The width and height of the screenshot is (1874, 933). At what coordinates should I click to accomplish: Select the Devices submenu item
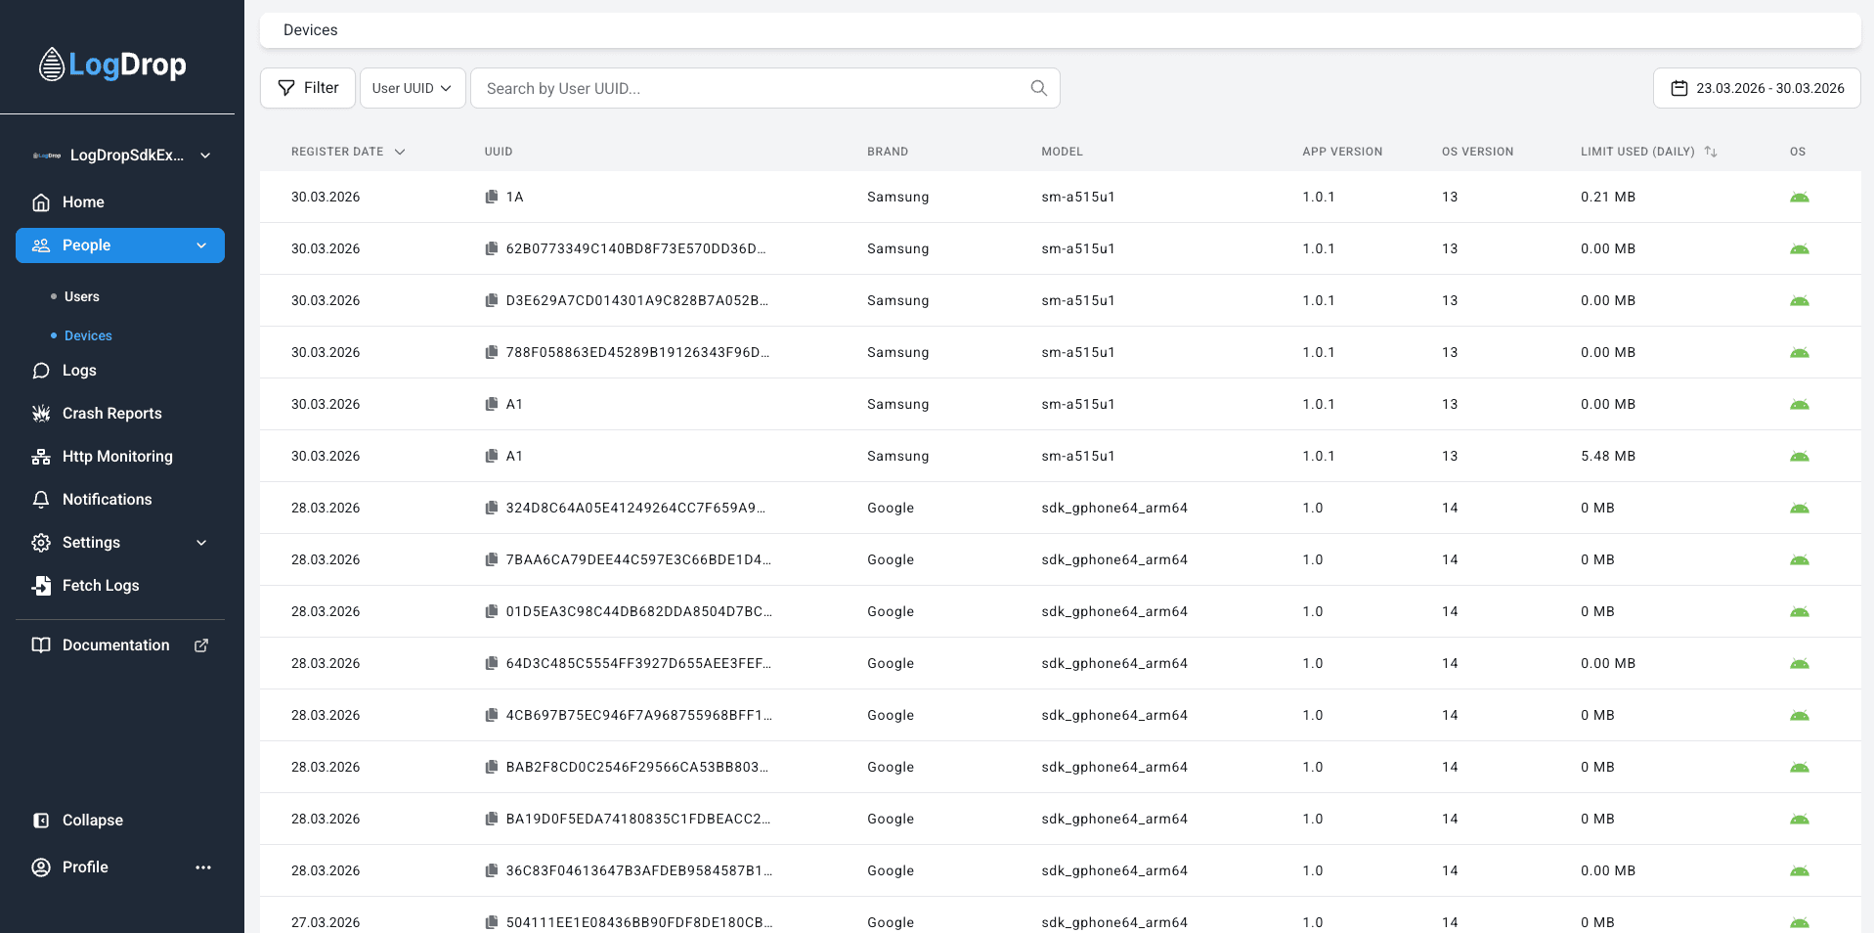pos(88,335)
